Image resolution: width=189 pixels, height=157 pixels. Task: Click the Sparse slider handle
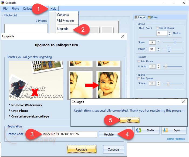coord(168,84)
